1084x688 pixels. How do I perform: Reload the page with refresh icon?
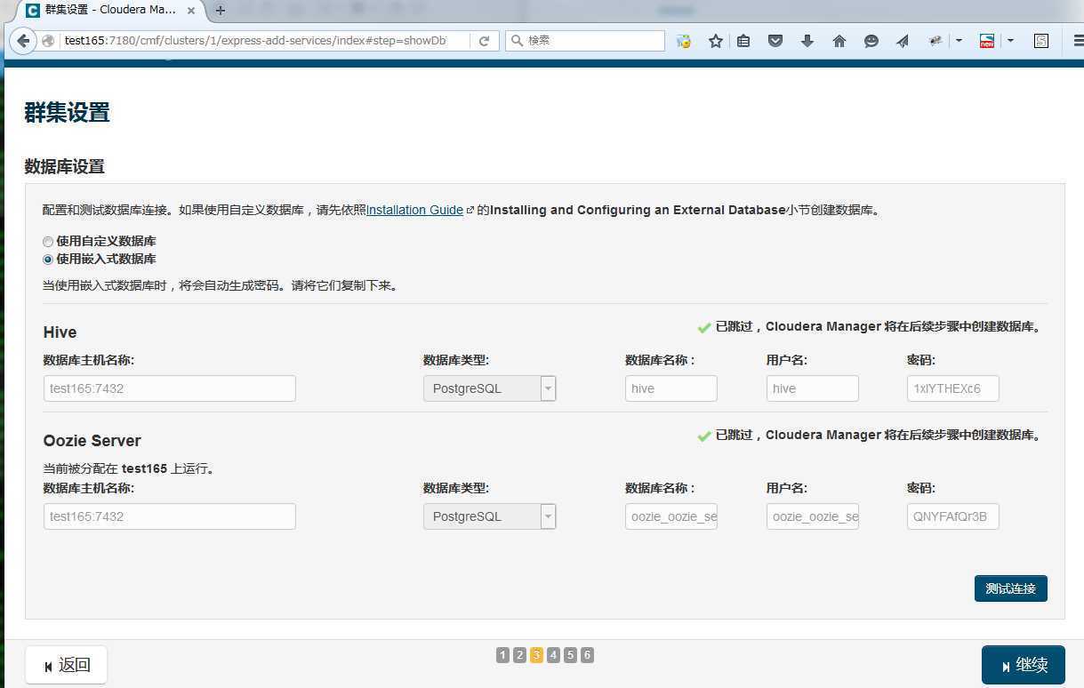pos(485,41)
